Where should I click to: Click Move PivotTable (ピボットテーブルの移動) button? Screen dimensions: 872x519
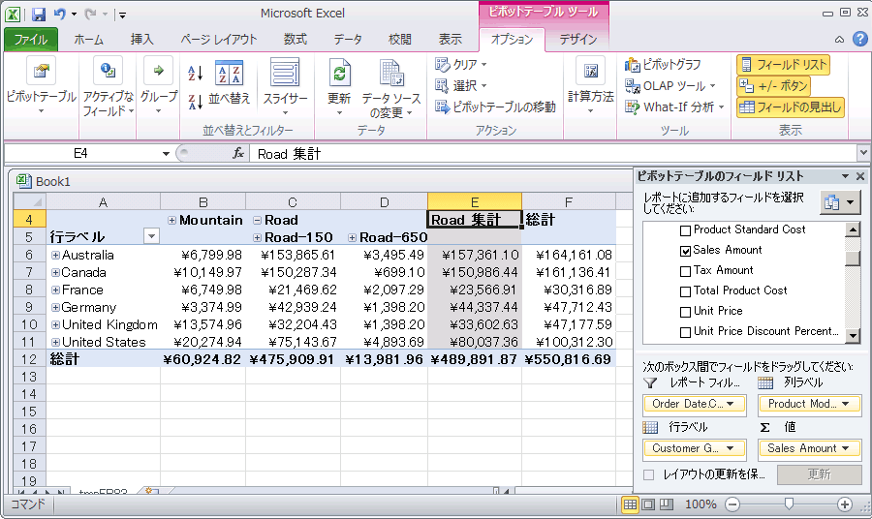pyautogui.click(x=494, y=107)
